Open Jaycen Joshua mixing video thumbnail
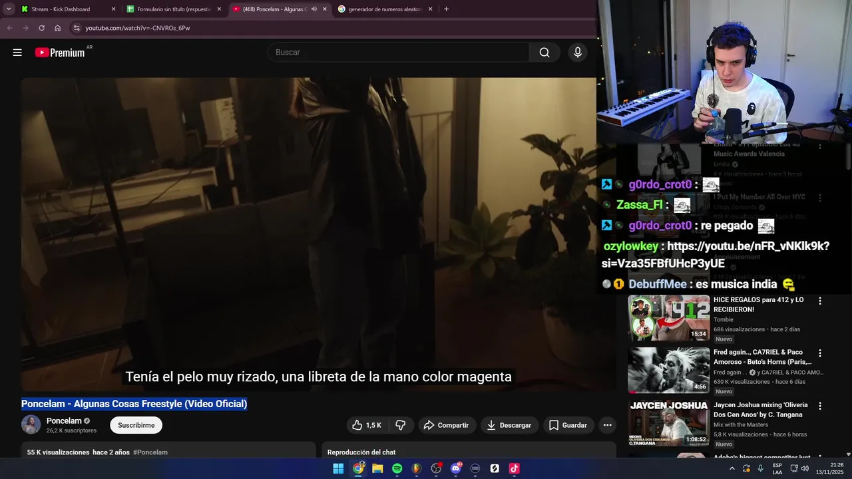Screen dimensions: 852x479 point(668,423)
